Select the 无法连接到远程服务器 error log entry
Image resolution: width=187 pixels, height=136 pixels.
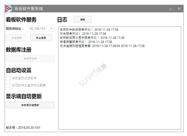pyautogui.click(x=102, y=46)
